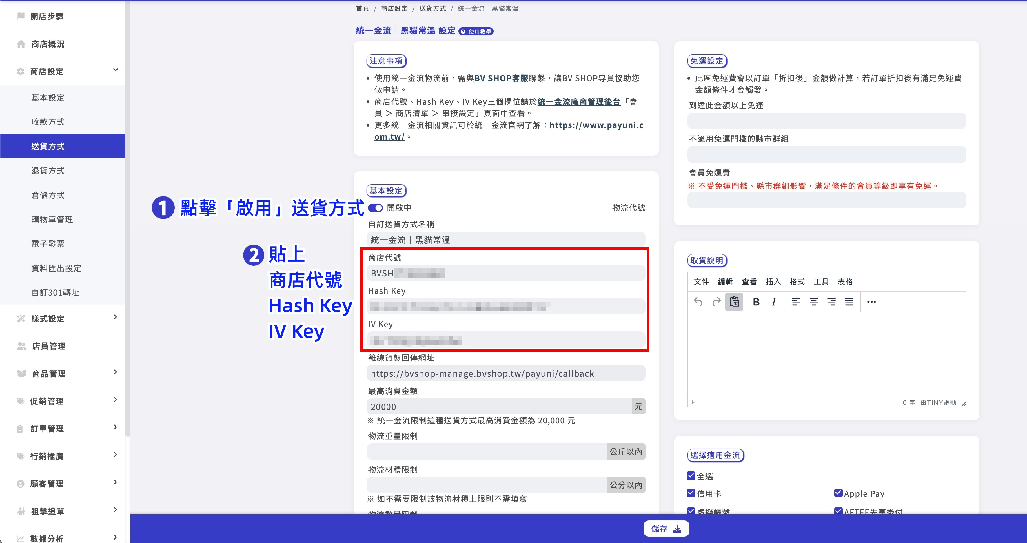This screenshot has height=543, width=1027.
Task: Click the people icon beside 店員管理
Action: (21, 346)
